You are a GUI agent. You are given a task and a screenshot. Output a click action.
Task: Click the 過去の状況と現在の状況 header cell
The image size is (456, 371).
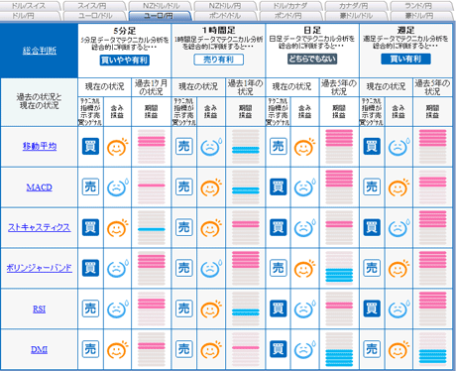(40, 101)
